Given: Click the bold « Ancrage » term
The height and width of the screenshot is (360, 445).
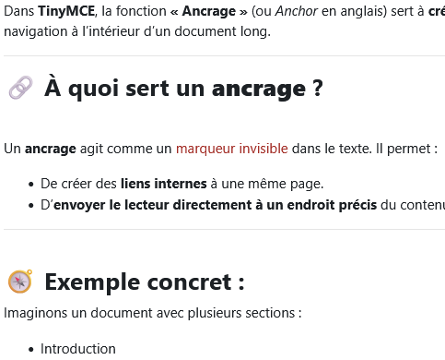Looking at the screenshot, I should (209, 11).
